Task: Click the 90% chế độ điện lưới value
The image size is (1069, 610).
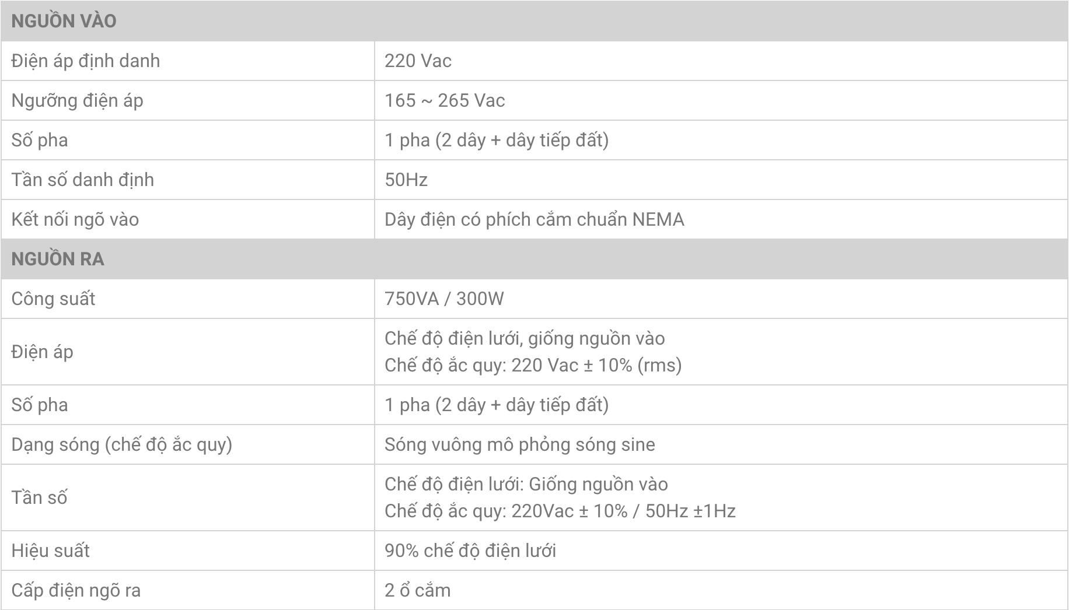Action: [470, 551]
